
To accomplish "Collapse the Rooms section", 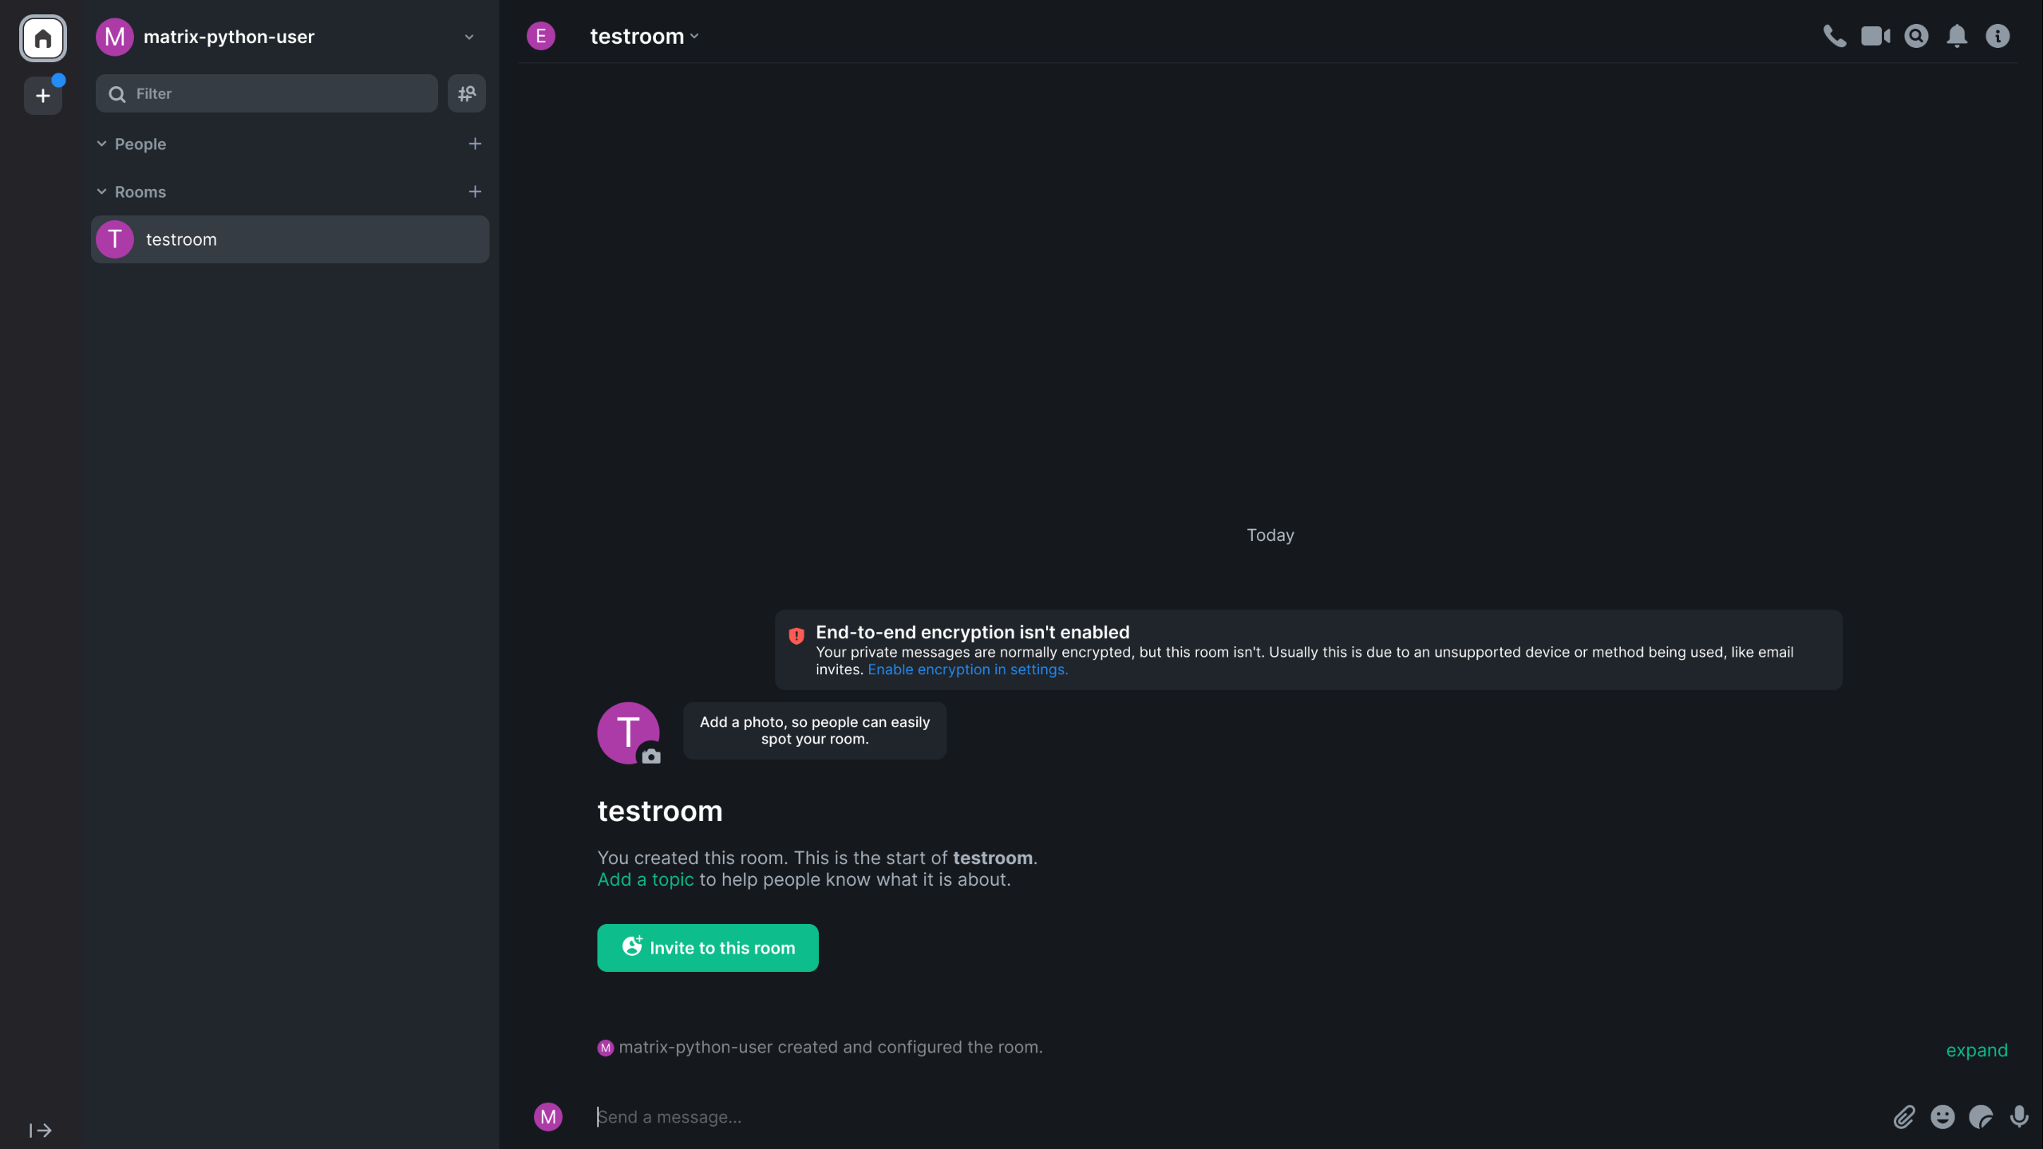I will tap(102, 191).
